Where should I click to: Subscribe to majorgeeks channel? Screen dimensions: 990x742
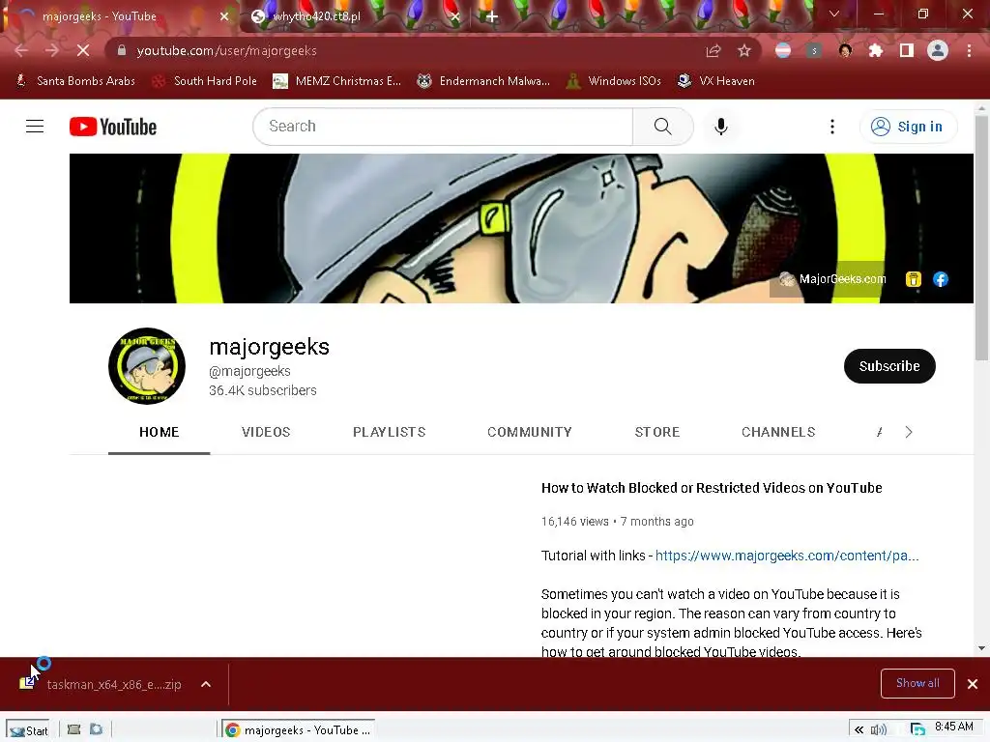tap(889, 366)
